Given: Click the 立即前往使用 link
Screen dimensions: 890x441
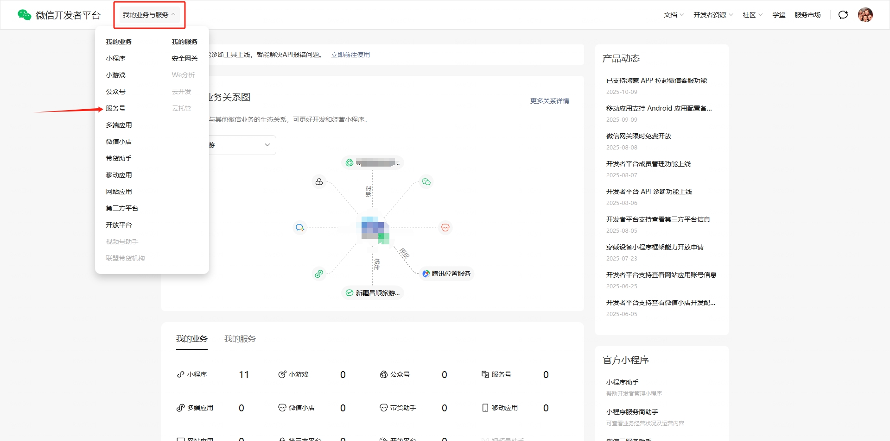Looking at the screenshot, I should click(x=350, y=55).
